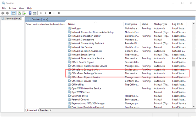This screenshot has height=117, width=196.
Task: Click the Back arrow toolbar icon
Action: (3, 13)
